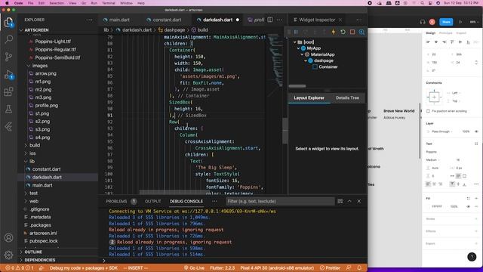This screenshot has width=483, height=272.
Task: Present the Figma prototype with the play icon
Action: tap(460, 22)
